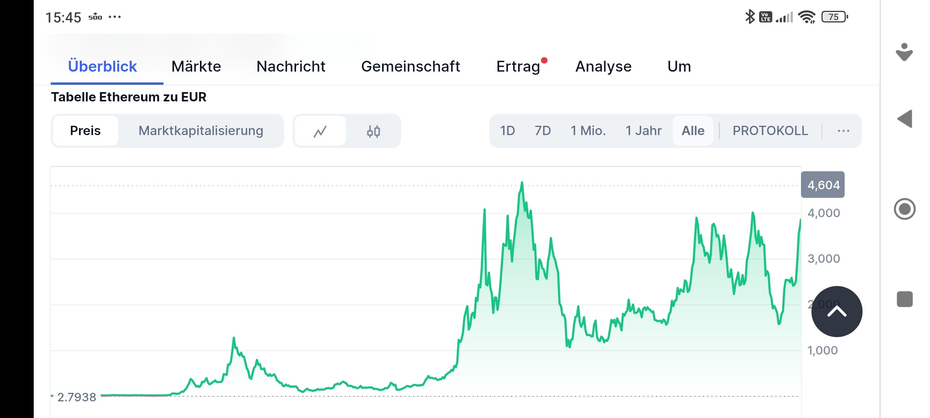
Task: Set chart range to 1 Mio.
Action: tap(588, 131)
